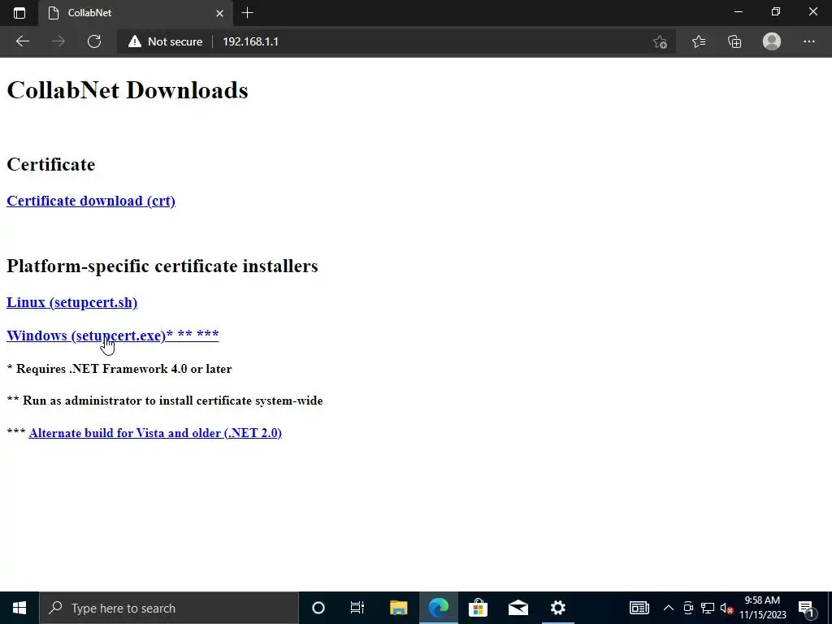
Task: Click the Not secure warning indicator
Action: coord(165,41)
